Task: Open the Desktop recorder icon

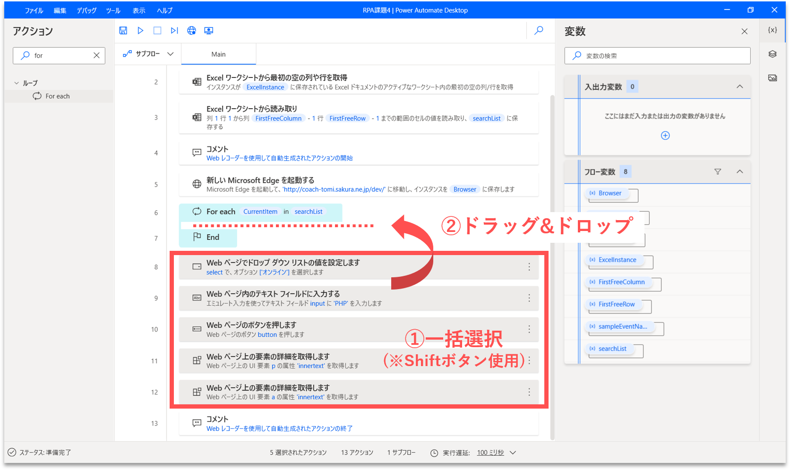Action: (x=208, y=31)
